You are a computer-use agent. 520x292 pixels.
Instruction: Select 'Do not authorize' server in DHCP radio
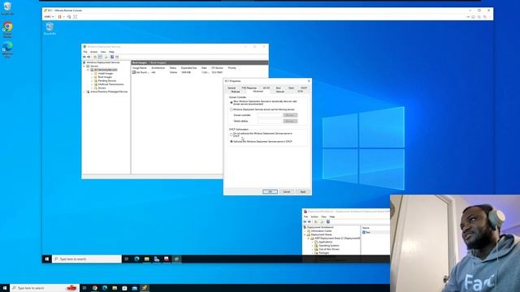[232, 135]
